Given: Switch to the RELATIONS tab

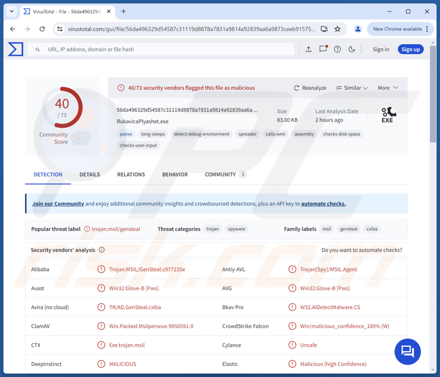Looking at the screenshot, I should click(x=131, y=175).
